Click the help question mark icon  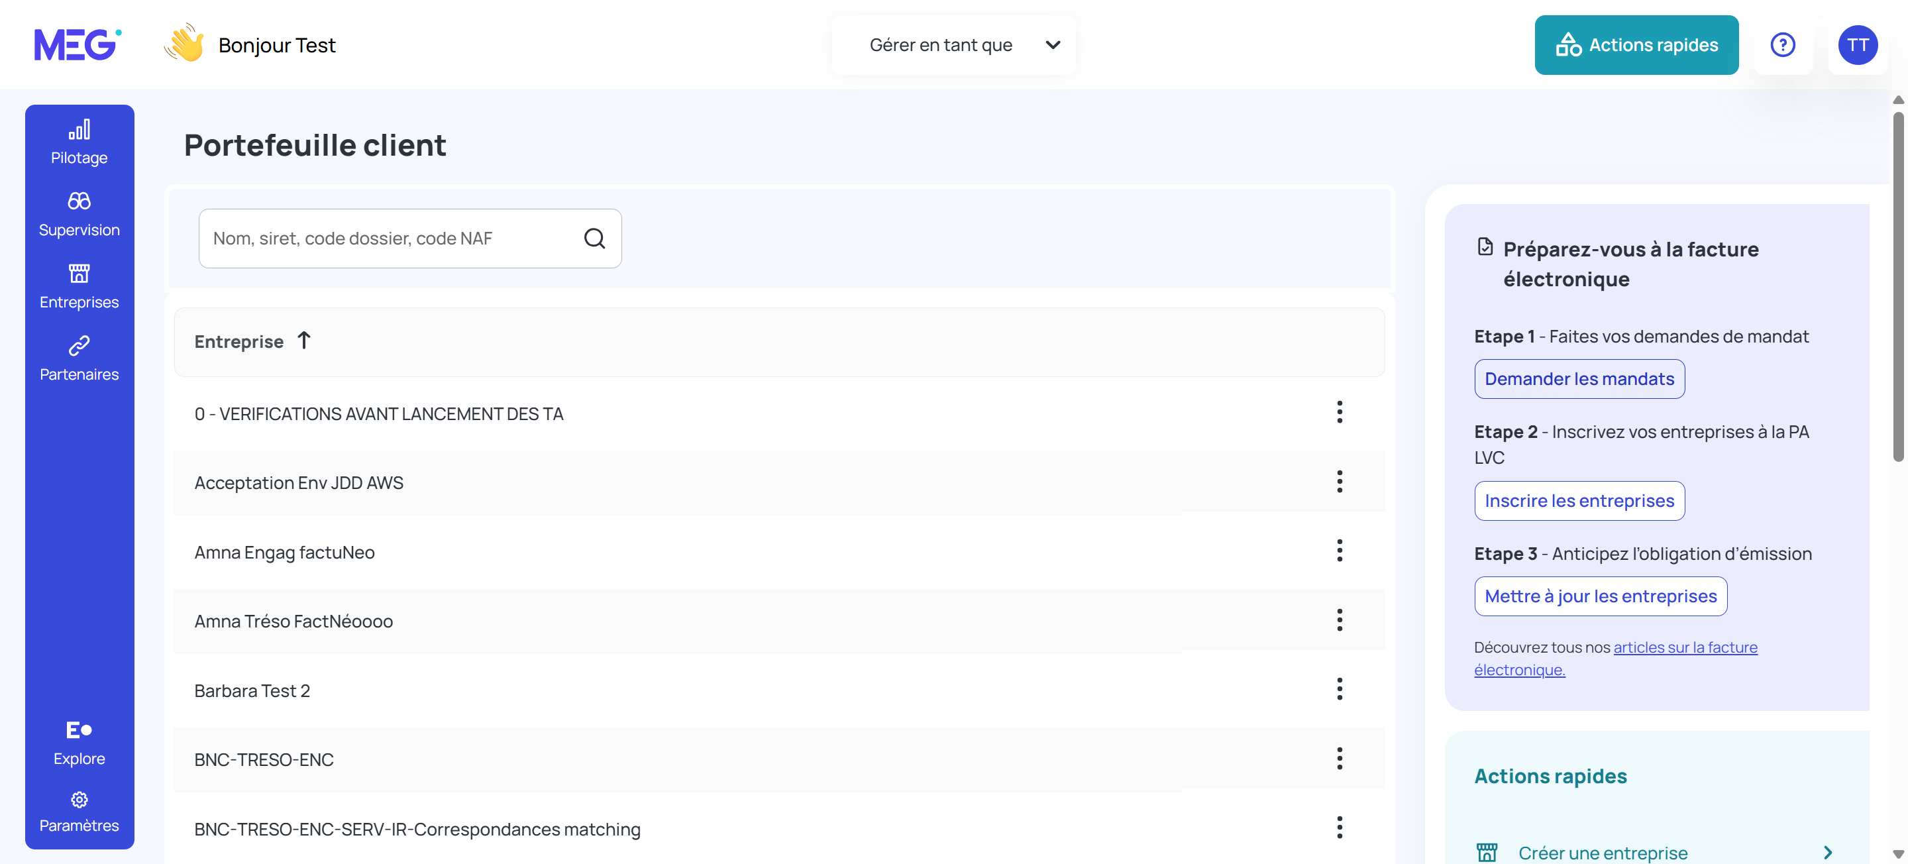(x=1782, y=45)
